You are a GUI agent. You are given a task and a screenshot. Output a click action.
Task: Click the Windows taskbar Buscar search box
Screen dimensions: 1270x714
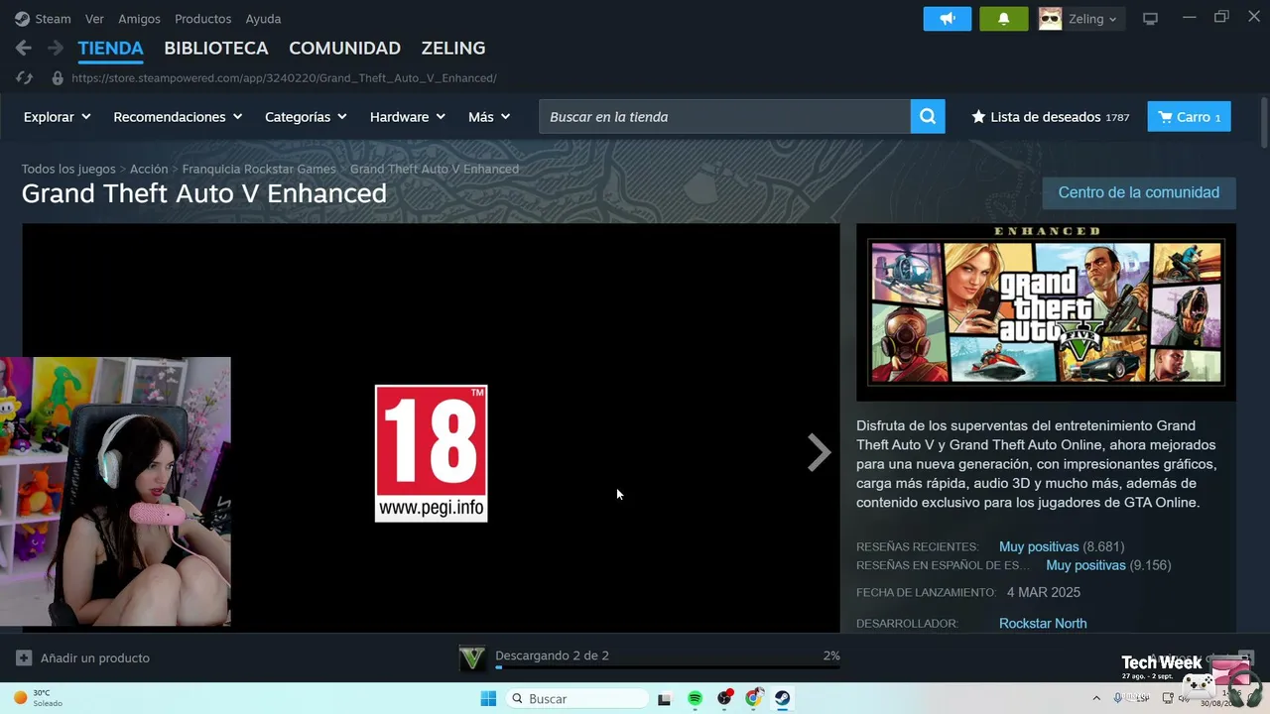(577, 698)
